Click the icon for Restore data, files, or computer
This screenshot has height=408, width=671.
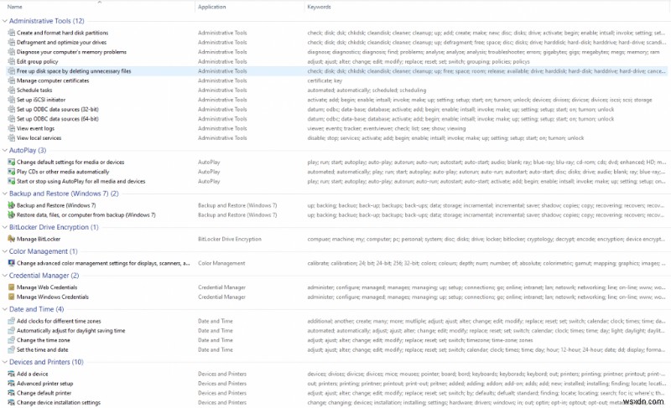(x=12, y=215)
